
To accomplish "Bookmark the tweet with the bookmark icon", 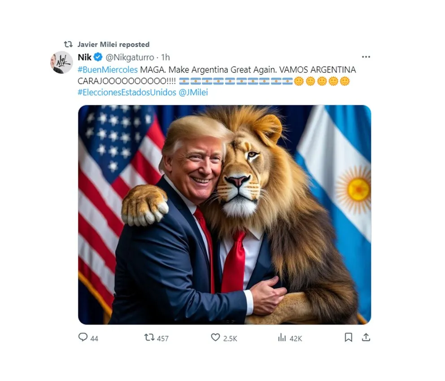I will (x=348, y=338).
